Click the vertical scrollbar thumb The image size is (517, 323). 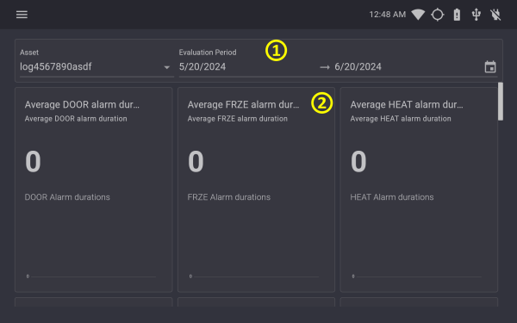[501, 102]
